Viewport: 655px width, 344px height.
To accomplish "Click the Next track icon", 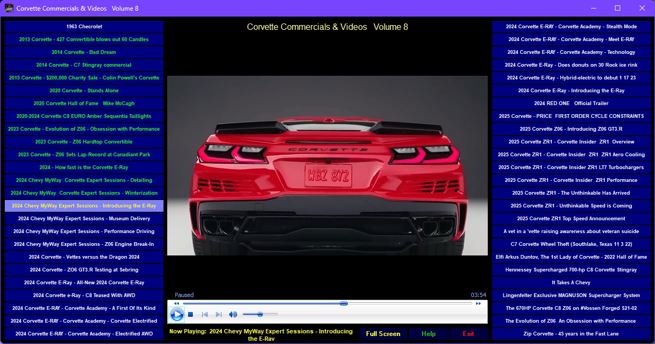I will (219, 315).
